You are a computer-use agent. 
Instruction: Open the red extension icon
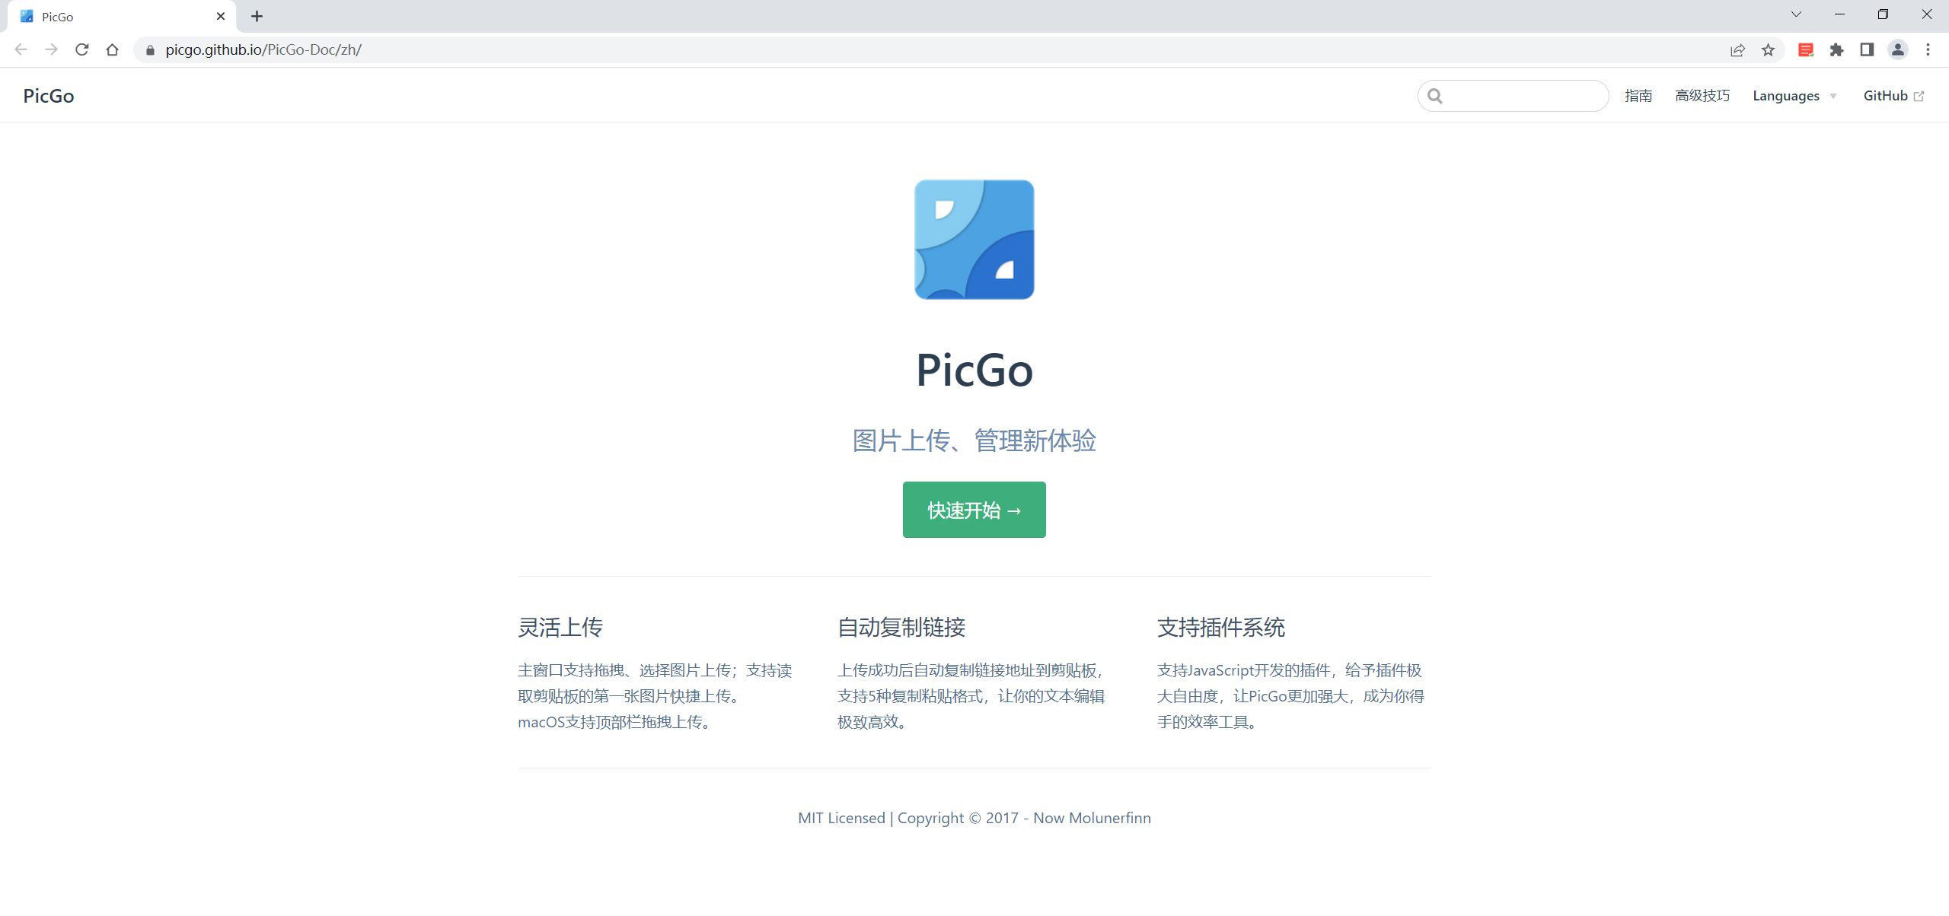pos(1806,50)
